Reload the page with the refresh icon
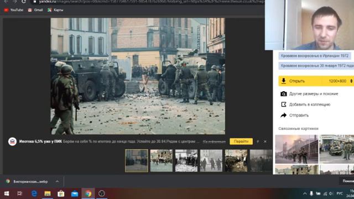 pyautogui.click(x=23, y=2)
